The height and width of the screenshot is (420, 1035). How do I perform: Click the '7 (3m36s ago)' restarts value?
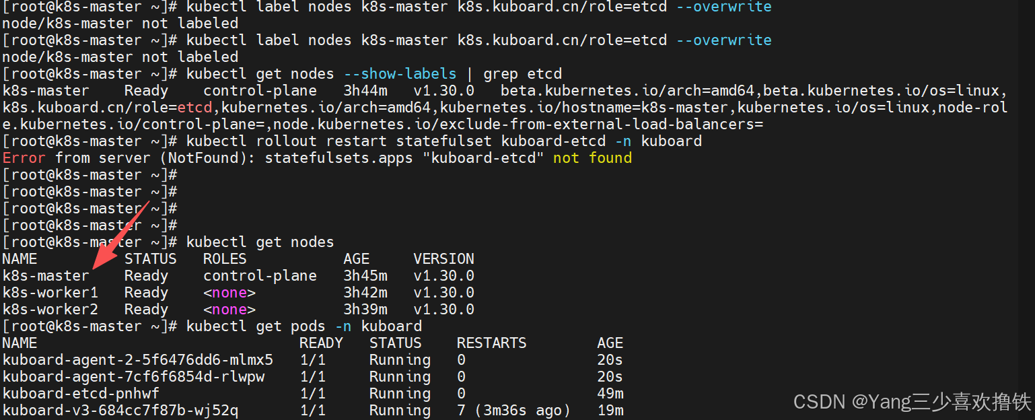514,411
